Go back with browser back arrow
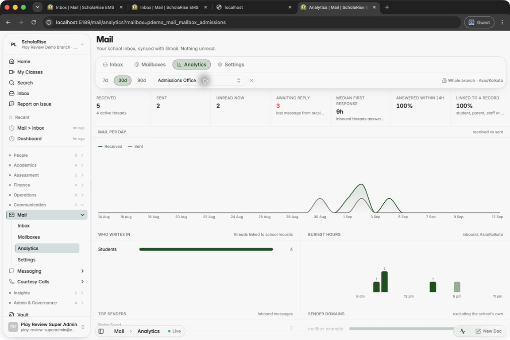The image size is (510, 340). pos(8,22)
